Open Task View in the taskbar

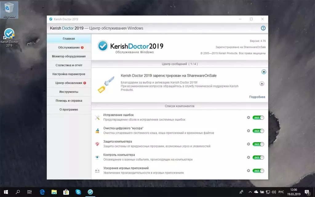click(x=30, y=192)
